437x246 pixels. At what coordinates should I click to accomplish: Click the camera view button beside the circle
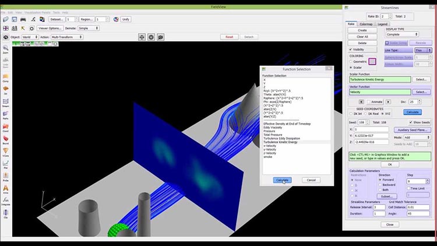point(161,37)
